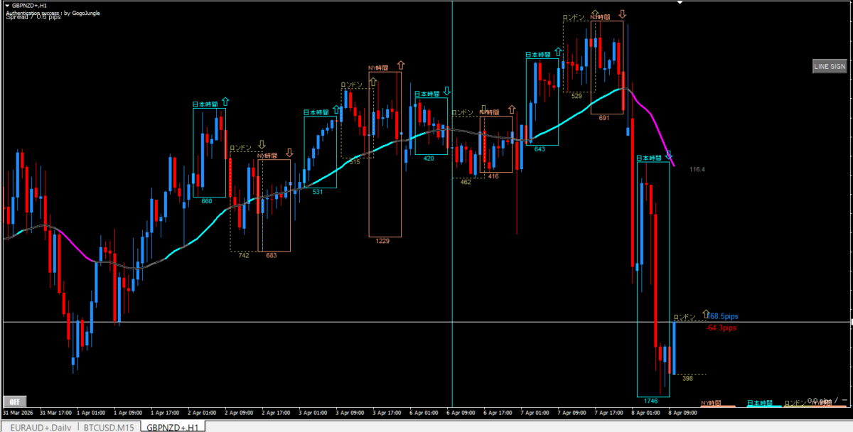This screenshot has height=432, width=853.
Task: Click the down arrow above the NY時間 box labeled 691
Action: tap(622, 14)
